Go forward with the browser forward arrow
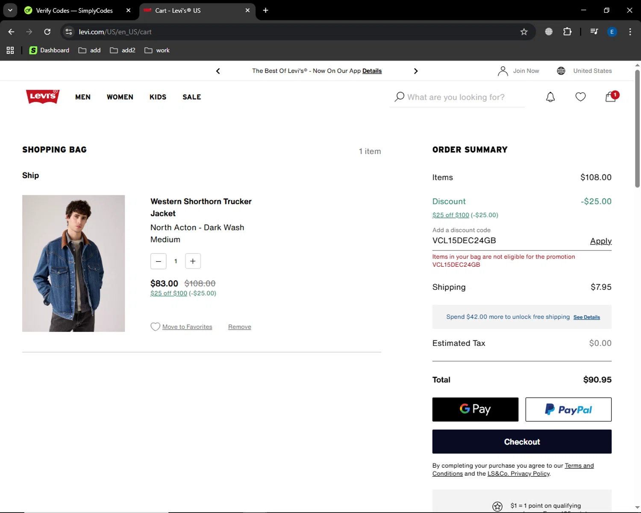 29,32
